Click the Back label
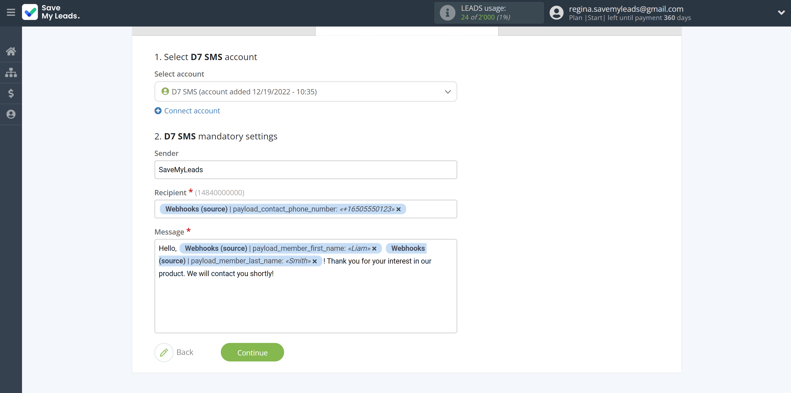Viewport: 791px width, 393px height. [185, 352]
